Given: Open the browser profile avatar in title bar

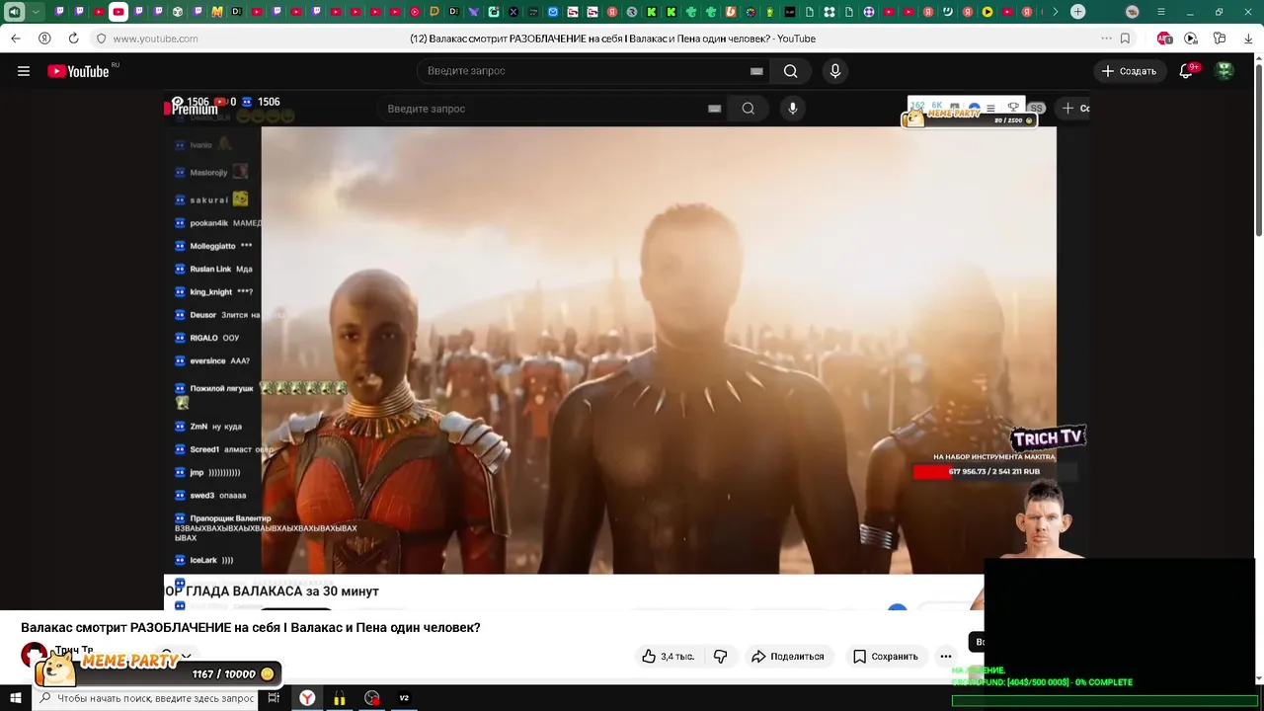Looking at the screenshot, I should pyautogui.click(x=1132, y=12).
